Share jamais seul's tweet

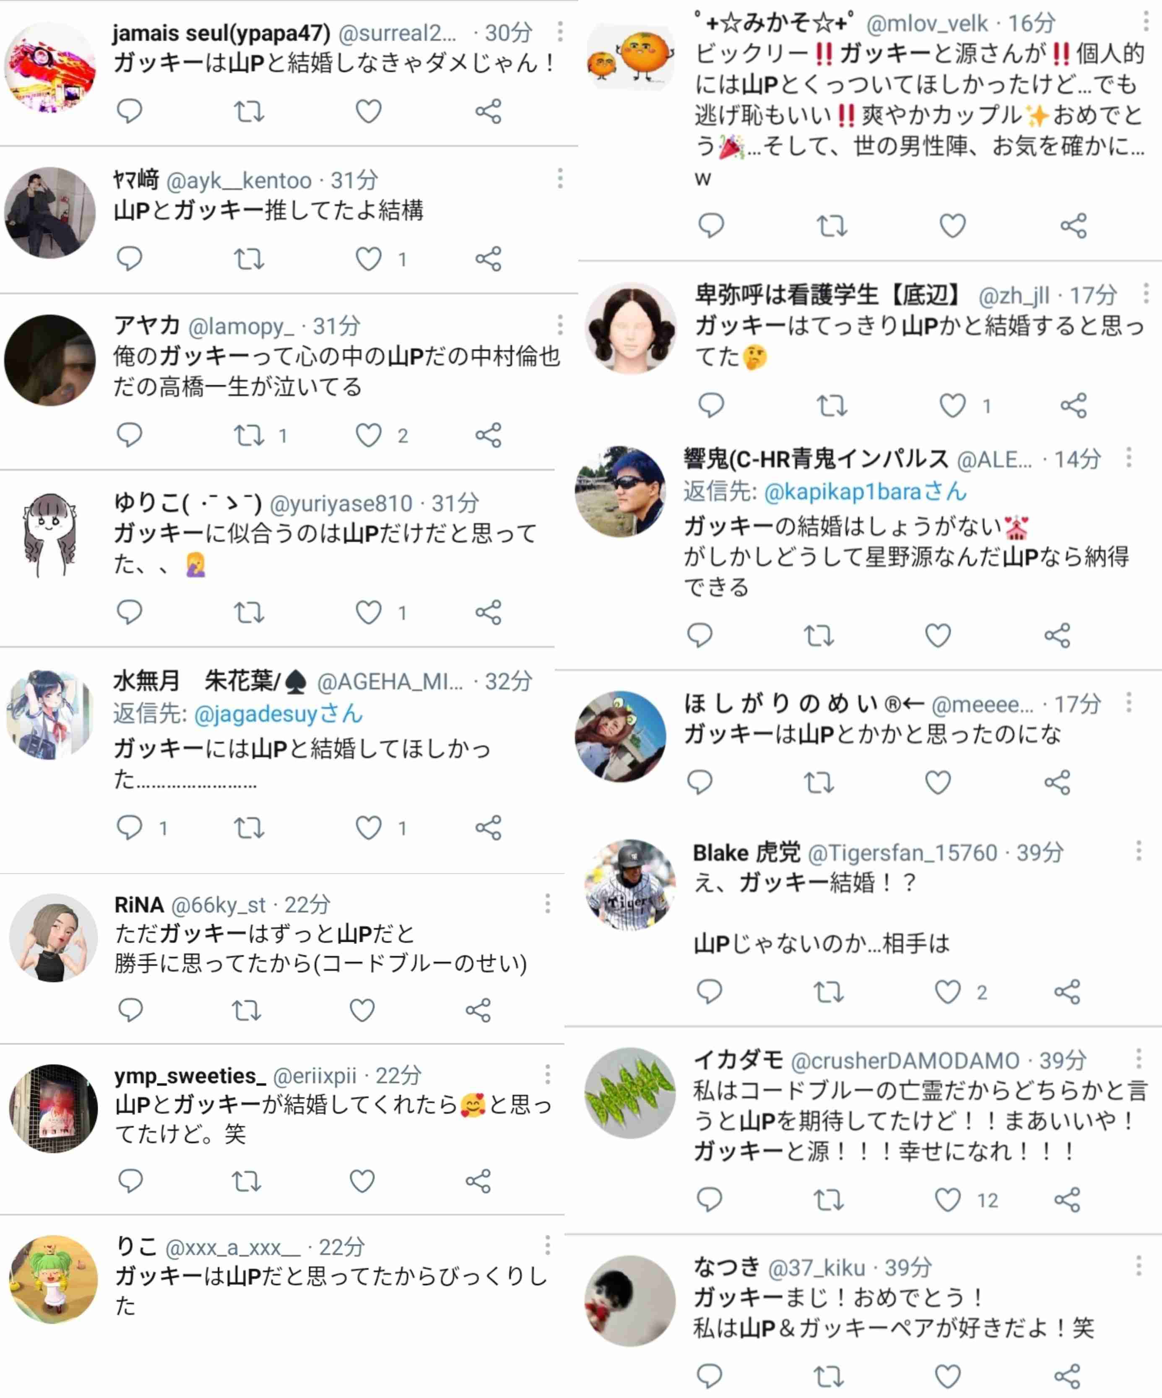click(488, 111)
